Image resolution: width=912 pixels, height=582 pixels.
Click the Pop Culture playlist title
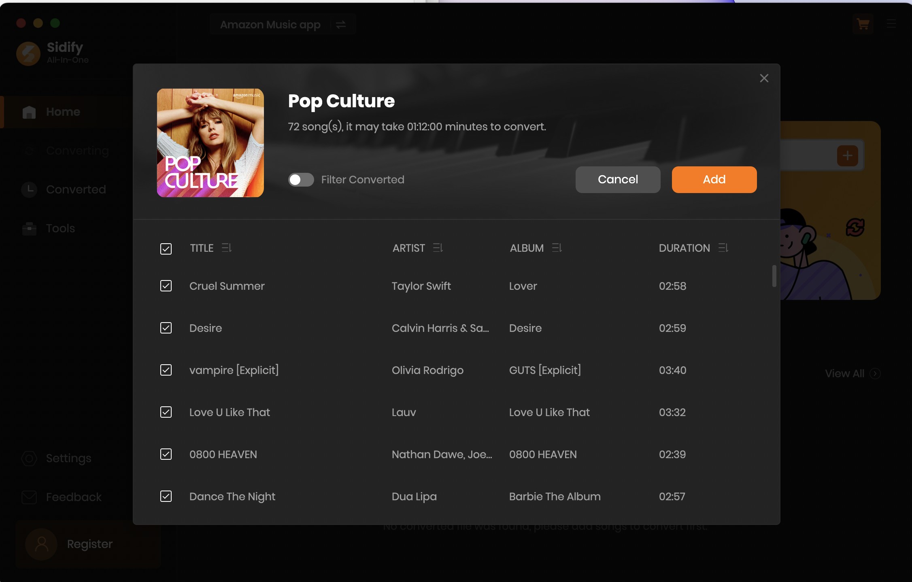[x=341, y=101]
